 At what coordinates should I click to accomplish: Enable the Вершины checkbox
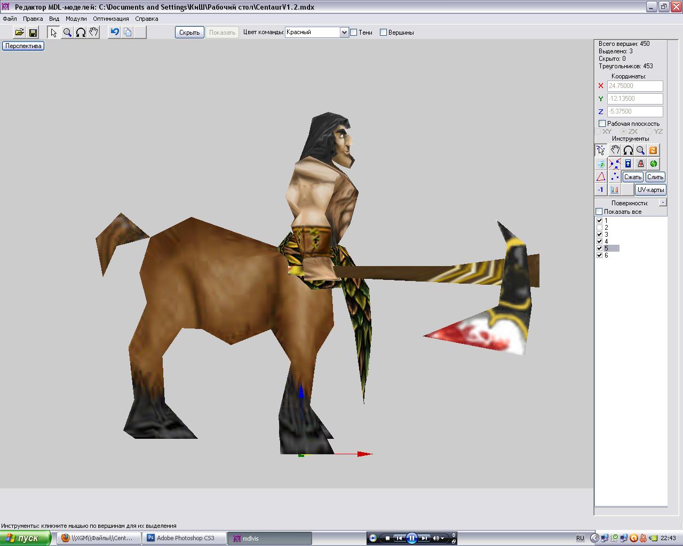pyautogui.click(x=383, y=33)
